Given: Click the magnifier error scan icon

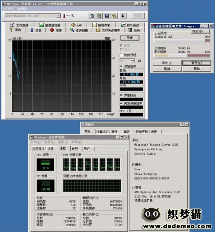Looking at the screenshot, I should (72, 30).
